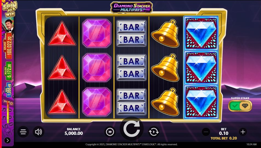Click the middle golden bell symbol
The height and width of the screenshot is (148, 261).
165,68
